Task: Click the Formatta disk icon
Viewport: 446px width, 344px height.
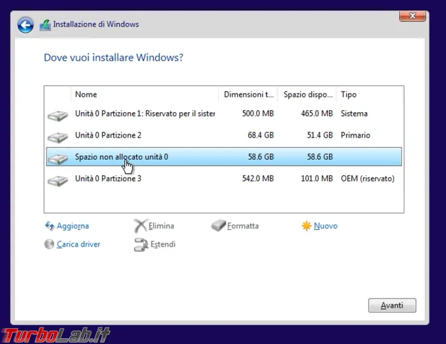Action: 218,226
